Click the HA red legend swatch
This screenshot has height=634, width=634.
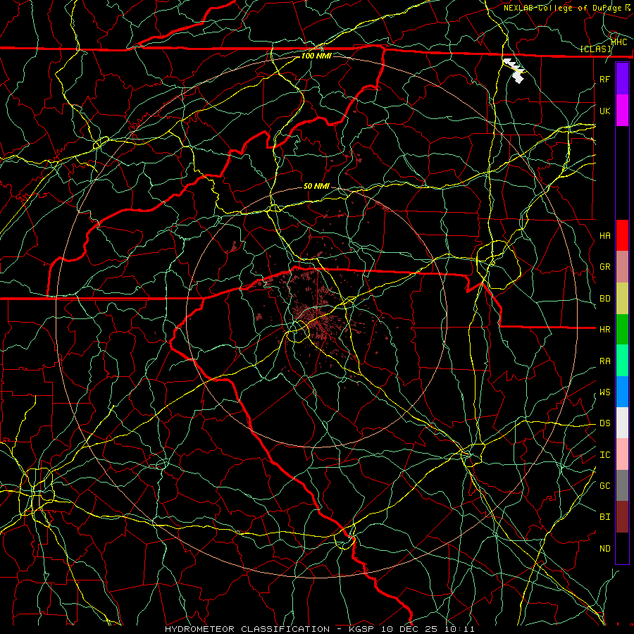click(622, 235)
